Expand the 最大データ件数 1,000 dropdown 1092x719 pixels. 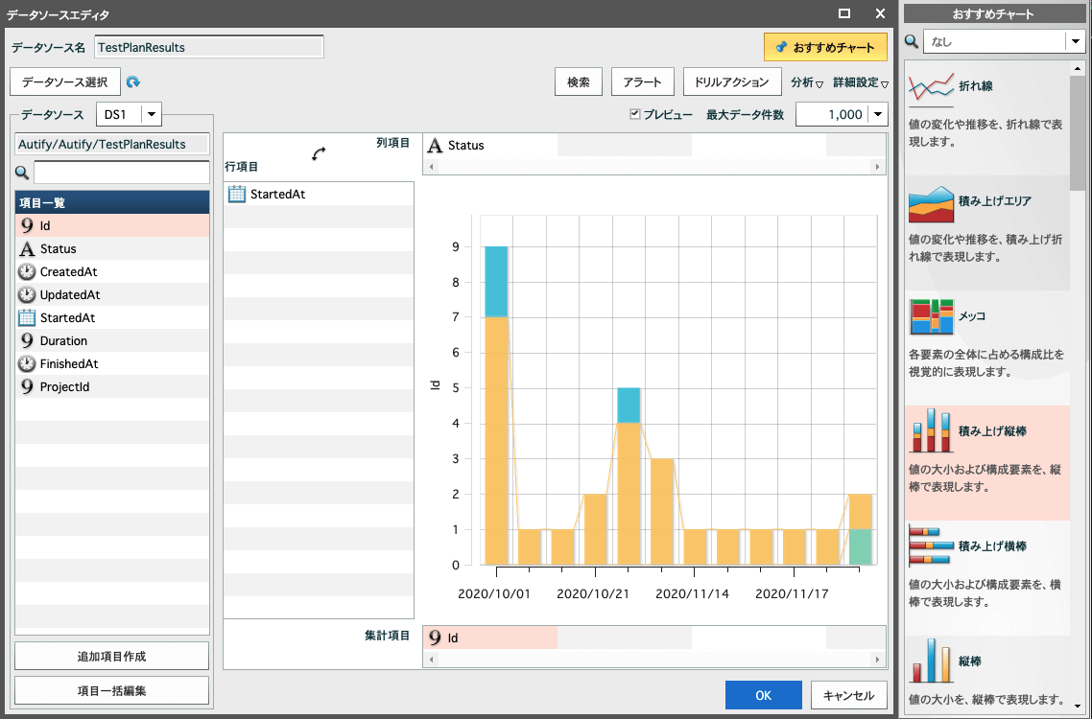878,115
